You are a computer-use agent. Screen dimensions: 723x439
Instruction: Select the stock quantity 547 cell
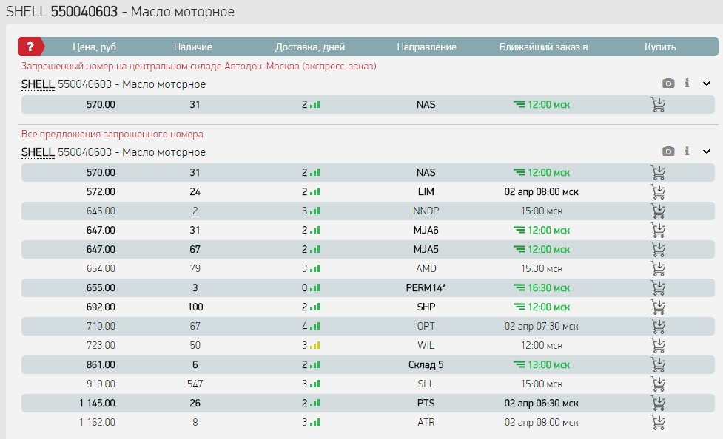195,384
